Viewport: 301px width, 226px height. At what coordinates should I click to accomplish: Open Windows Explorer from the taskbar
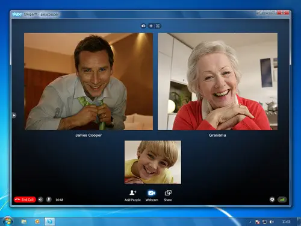(24, 222)
